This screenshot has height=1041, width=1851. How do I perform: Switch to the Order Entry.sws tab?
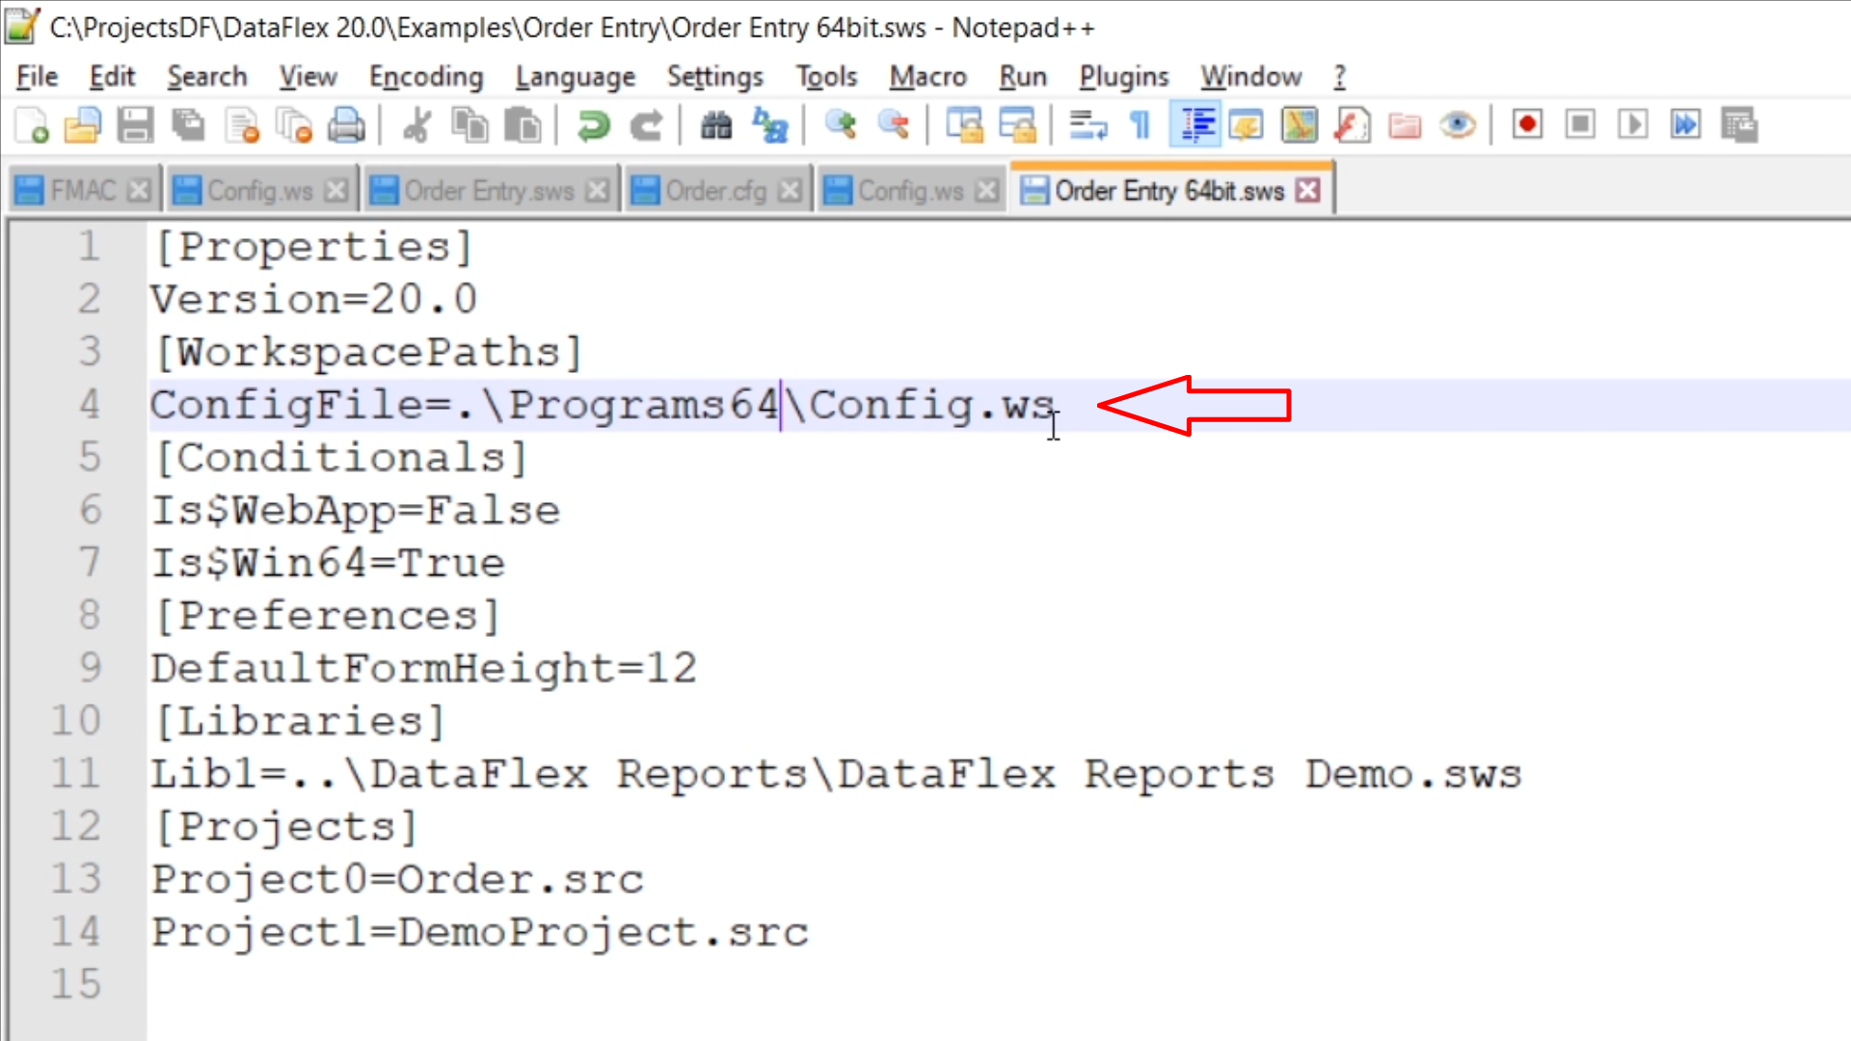point(488,191)
